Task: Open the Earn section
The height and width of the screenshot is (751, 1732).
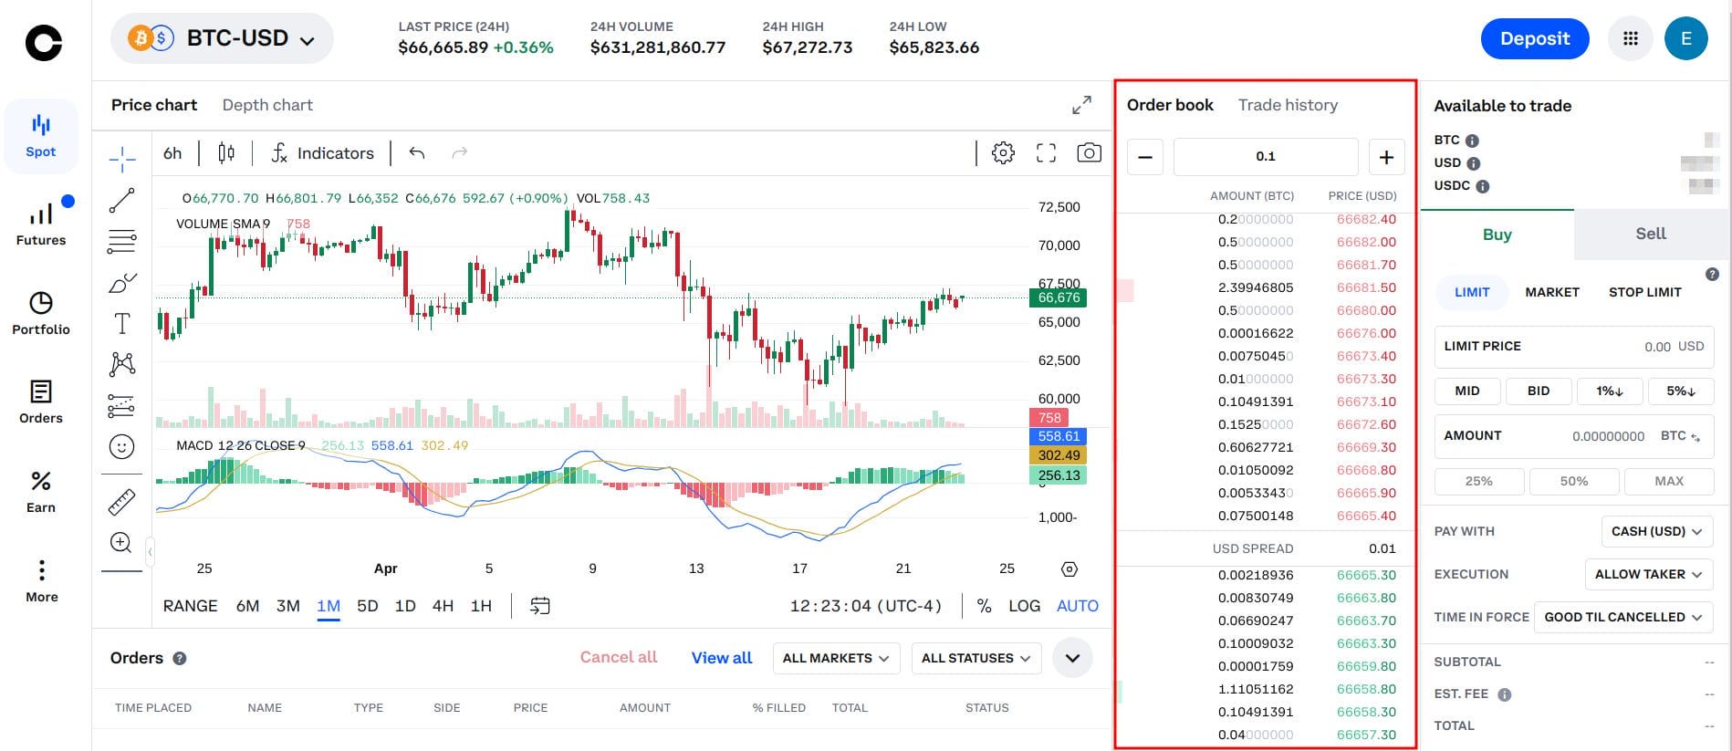Action: (41, 492)
